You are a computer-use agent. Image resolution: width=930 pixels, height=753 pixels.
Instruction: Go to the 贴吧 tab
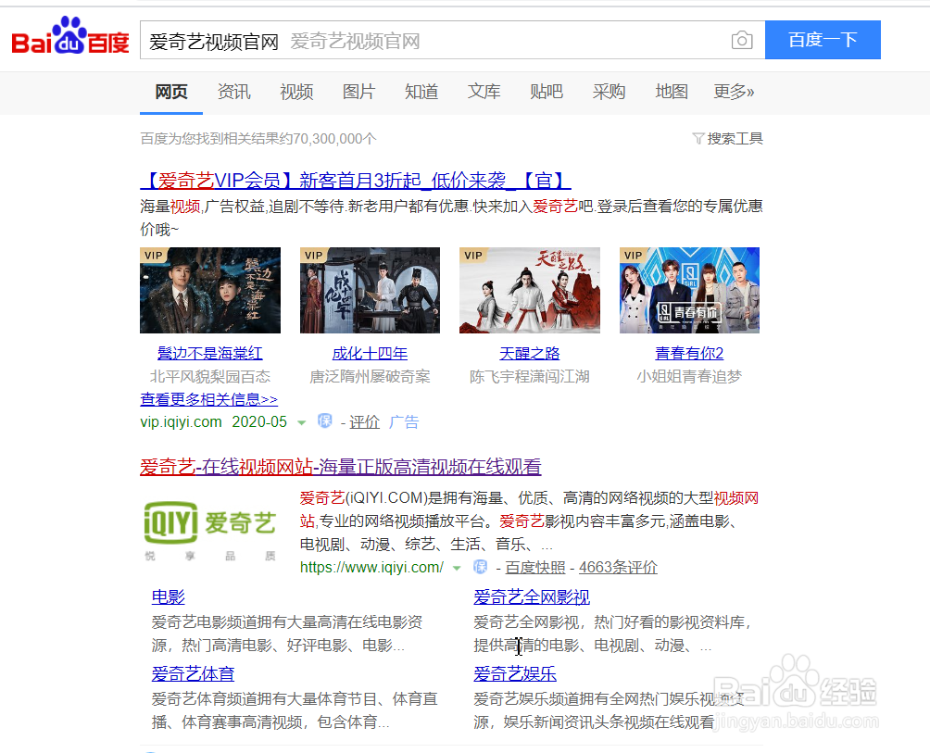click(547, 92)
